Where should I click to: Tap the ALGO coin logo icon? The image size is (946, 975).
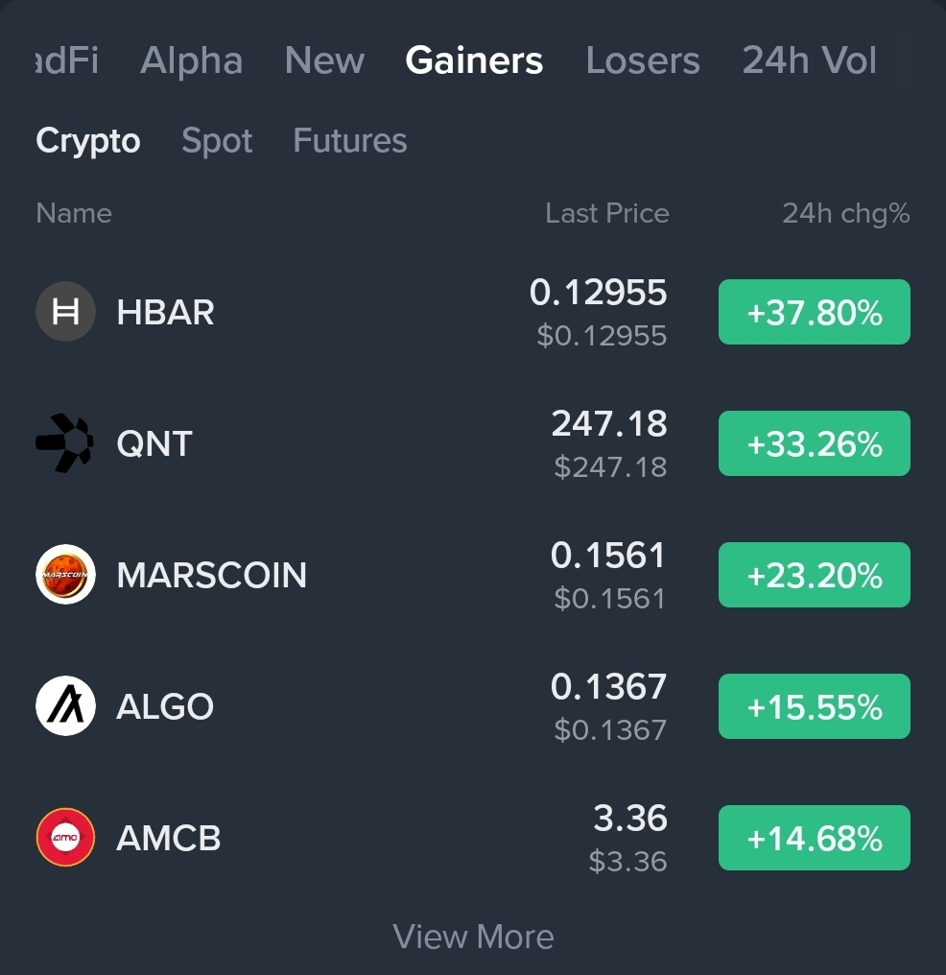(x=65, y=705)
